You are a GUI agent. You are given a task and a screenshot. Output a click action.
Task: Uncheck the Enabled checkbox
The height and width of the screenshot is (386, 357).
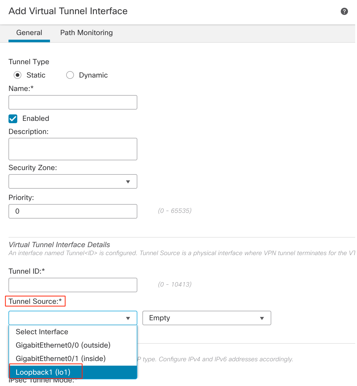[13, 119]
